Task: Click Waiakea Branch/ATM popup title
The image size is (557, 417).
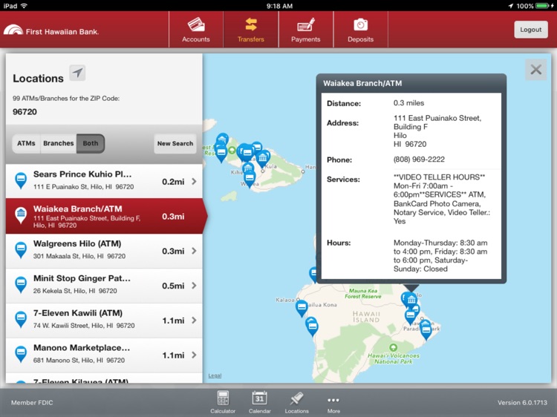Action: click(x=362, y=83)
